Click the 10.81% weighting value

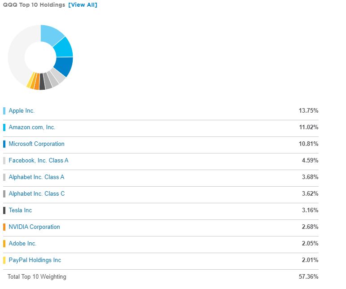point(308,144)
